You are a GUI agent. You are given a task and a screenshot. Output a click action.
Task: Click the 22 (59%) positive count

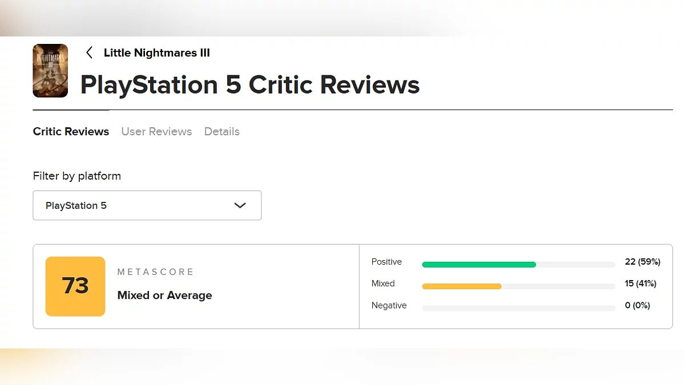tap(642, 262)
